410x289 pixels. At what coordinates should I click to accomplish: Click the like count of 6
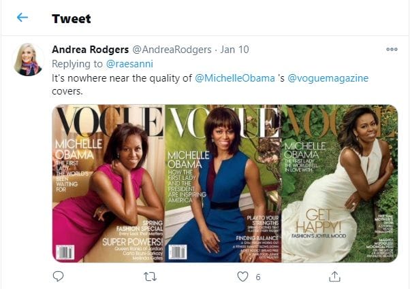(258, 277)
